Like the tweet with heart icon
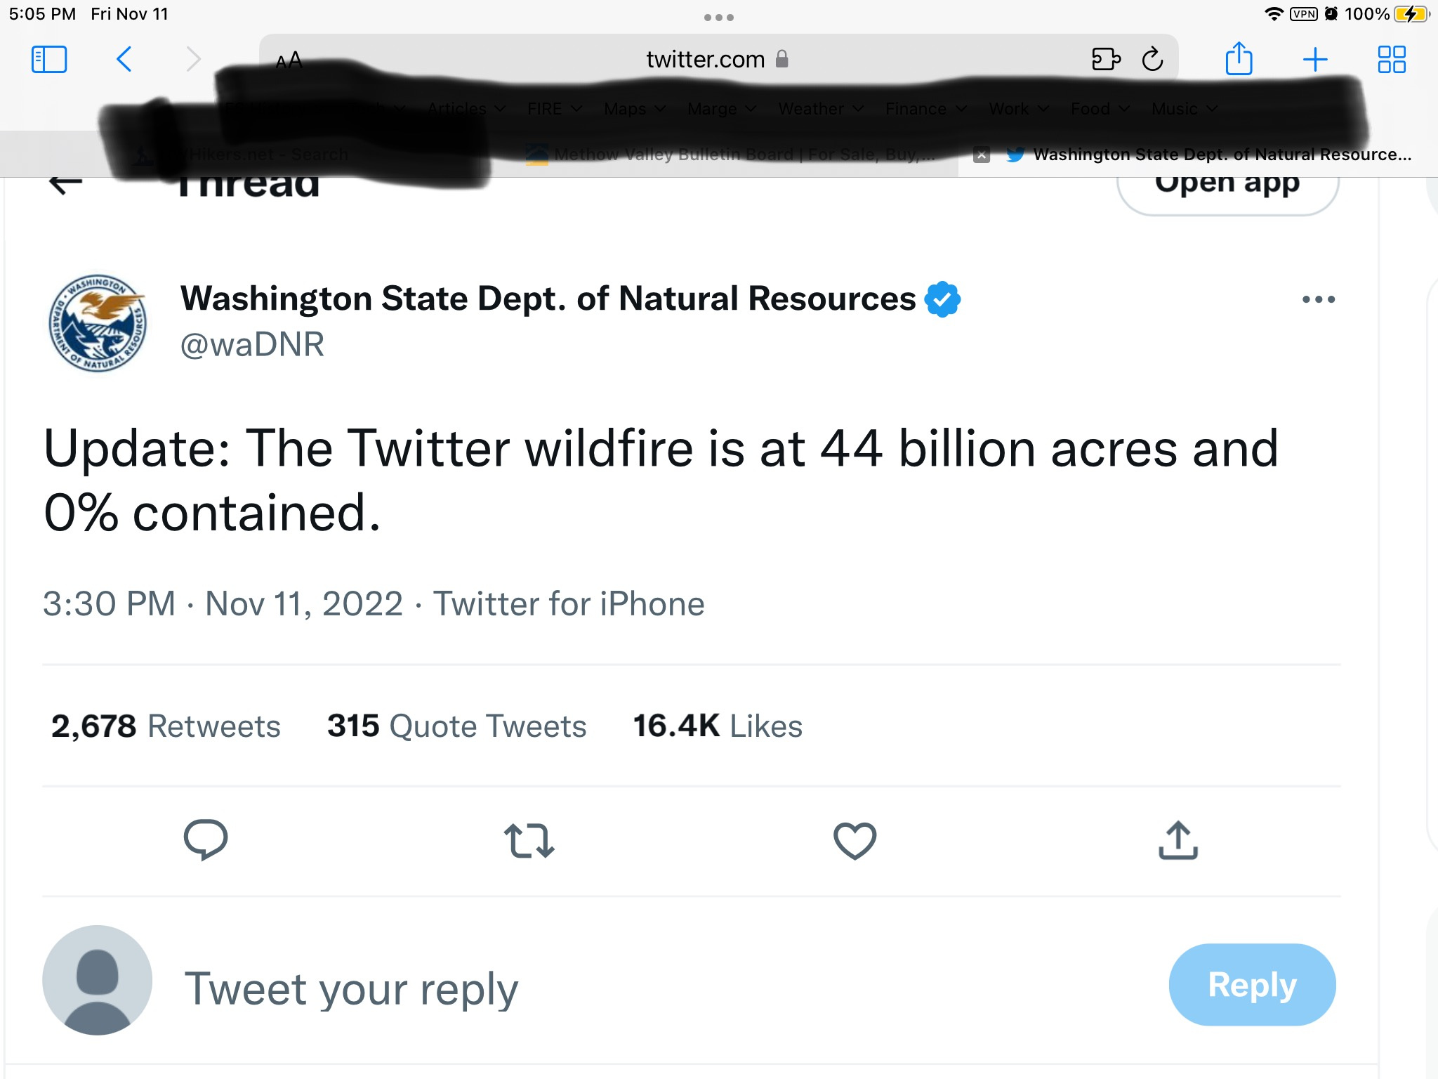1438x1079 pixels. [x=855, y=841]
